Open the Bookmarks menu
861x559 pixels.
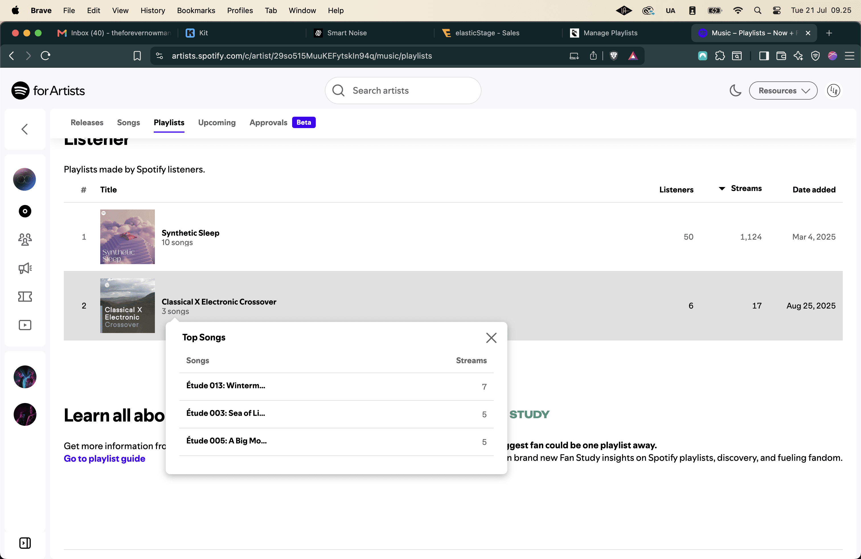[x=196, y=11]
